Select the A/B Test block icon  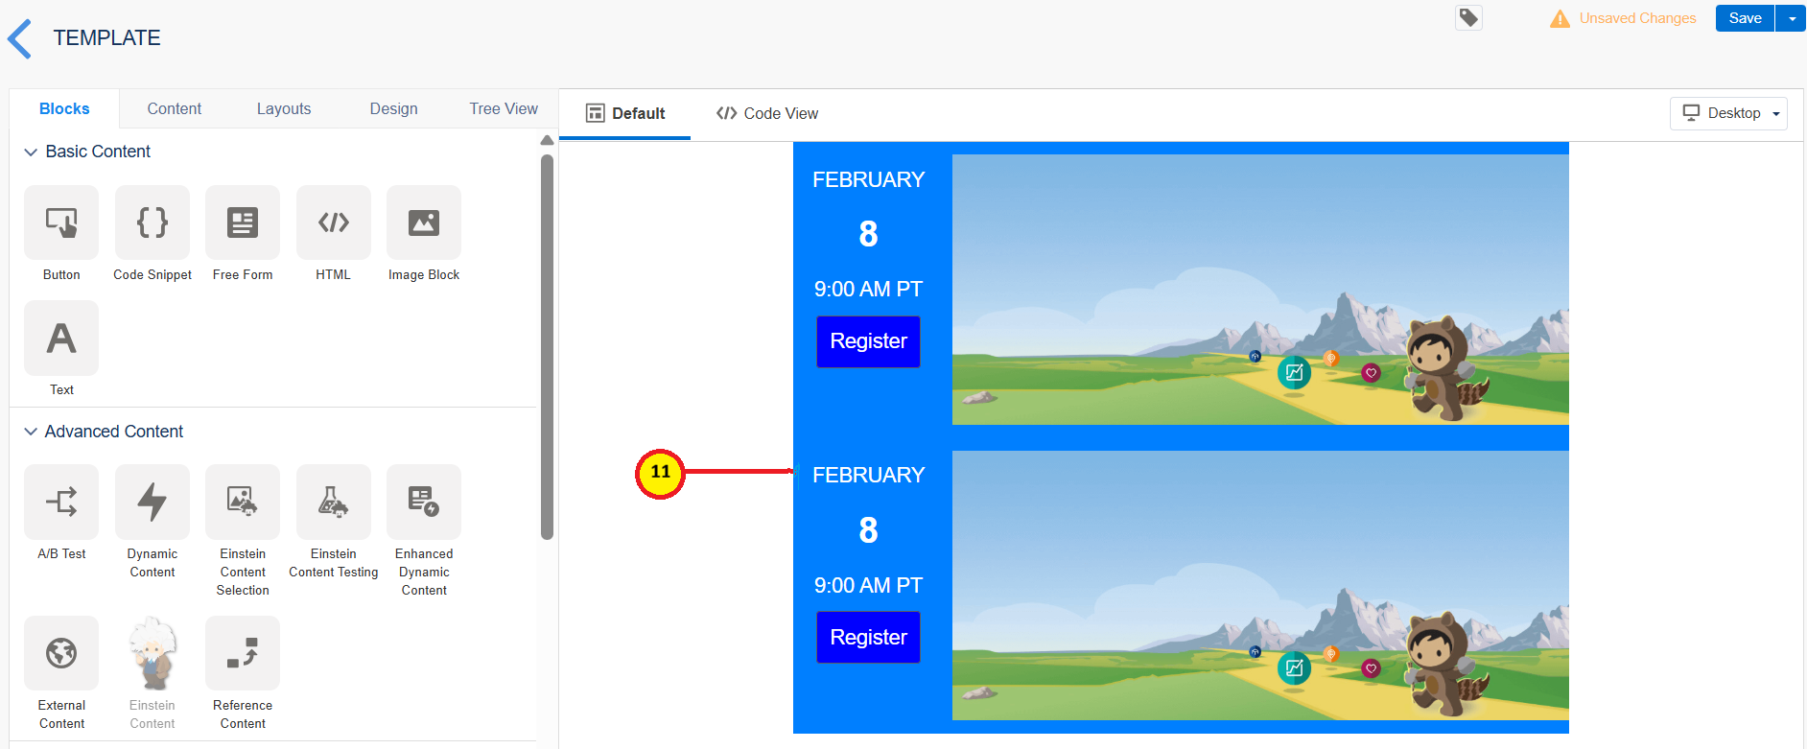click(x=61, y=502)
